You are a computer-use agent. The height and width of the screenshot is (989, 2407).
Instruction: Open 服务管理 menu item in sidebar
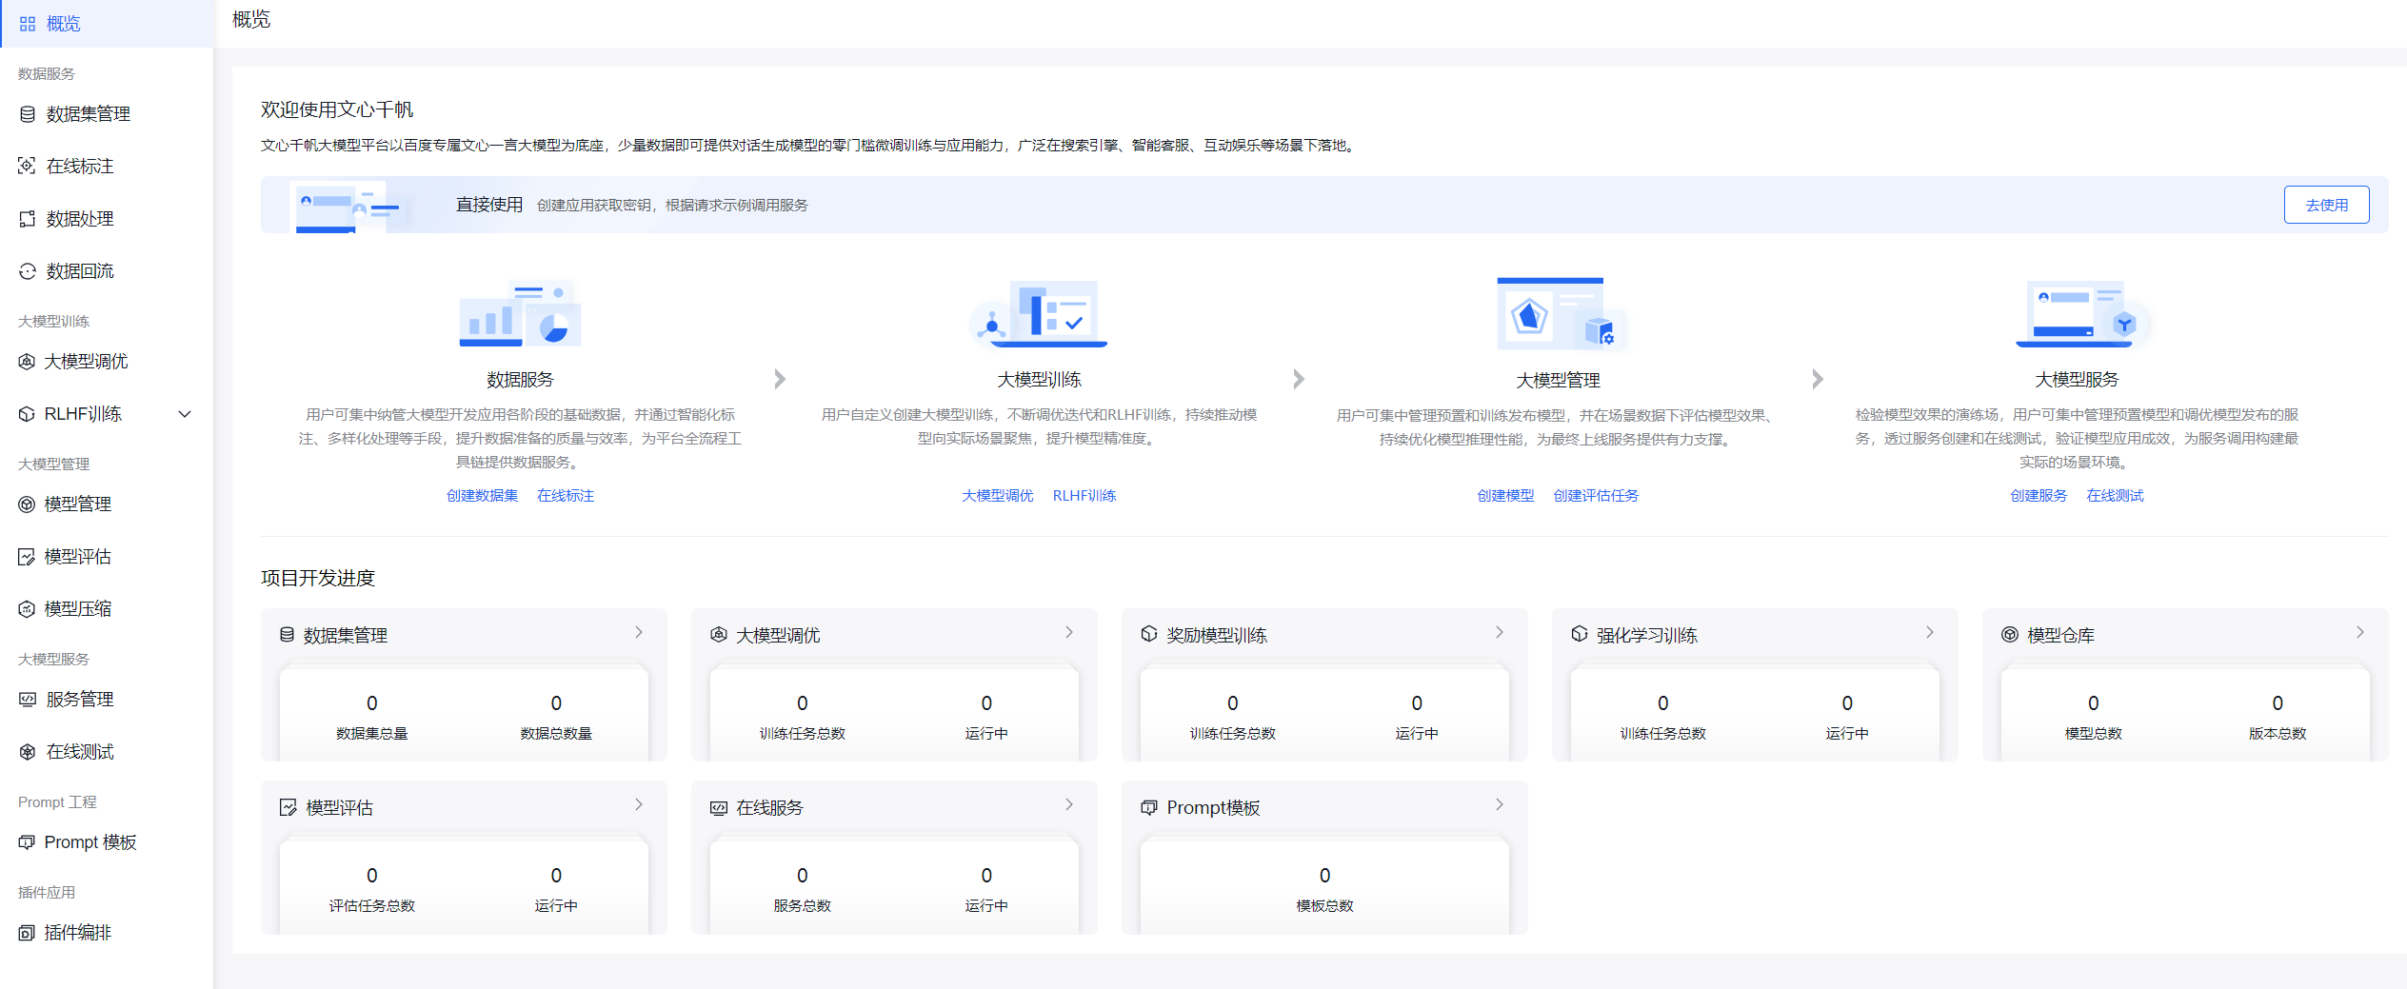(107, 700)
